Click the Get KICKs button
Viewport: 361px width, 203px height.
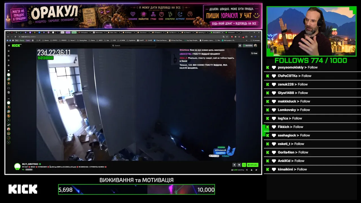pyautogui.click(x=248, y=45)
